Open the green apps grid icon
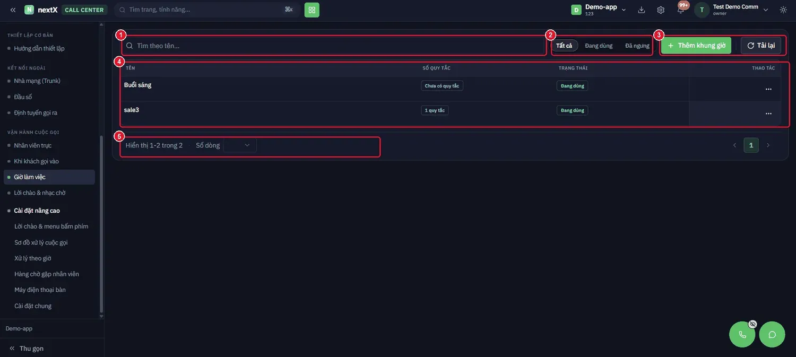796x357 pixels. 312,10
